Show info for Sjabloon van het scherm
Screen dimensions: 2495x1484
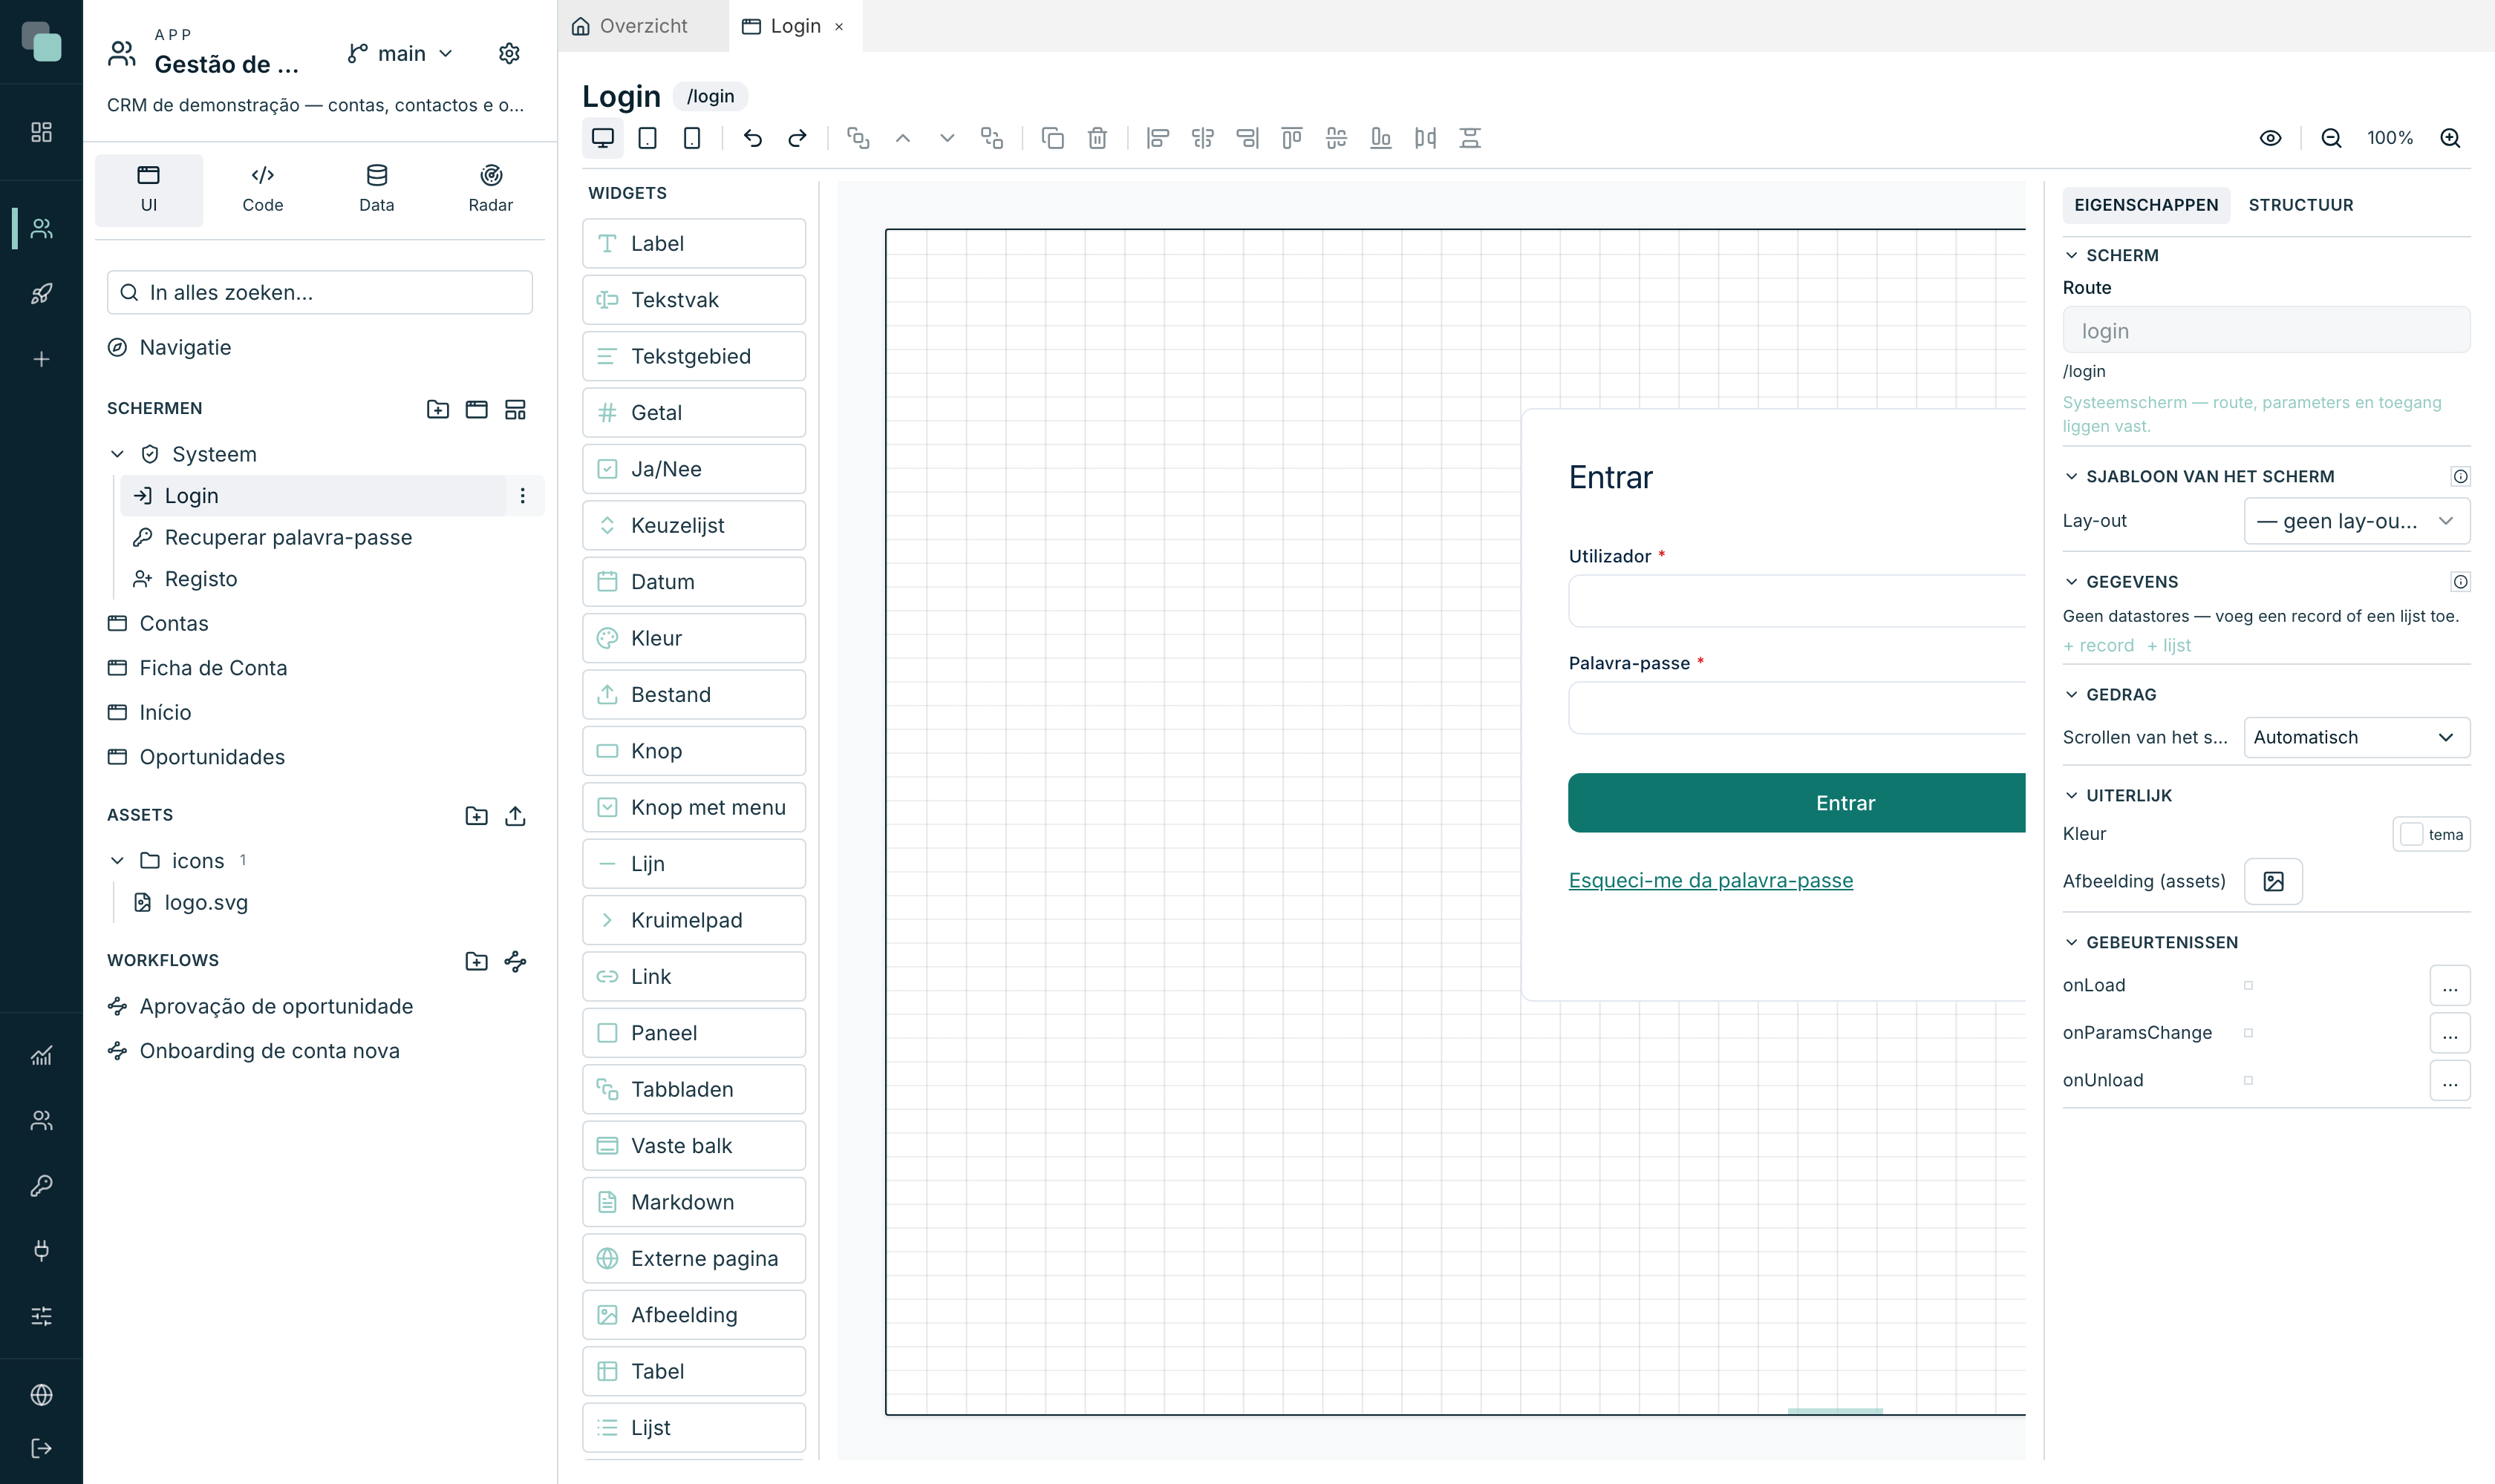2460,476
